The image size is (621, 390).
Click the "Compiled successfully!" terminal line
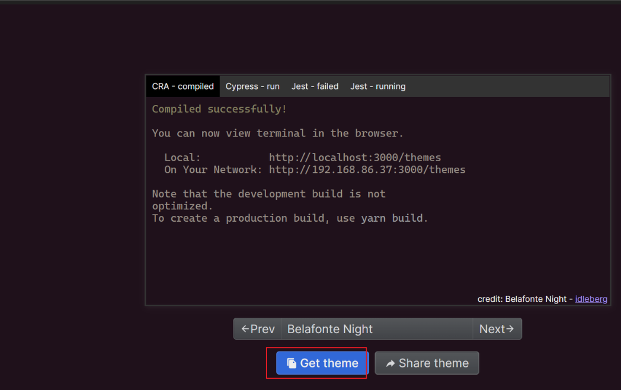tap(219, 109)
